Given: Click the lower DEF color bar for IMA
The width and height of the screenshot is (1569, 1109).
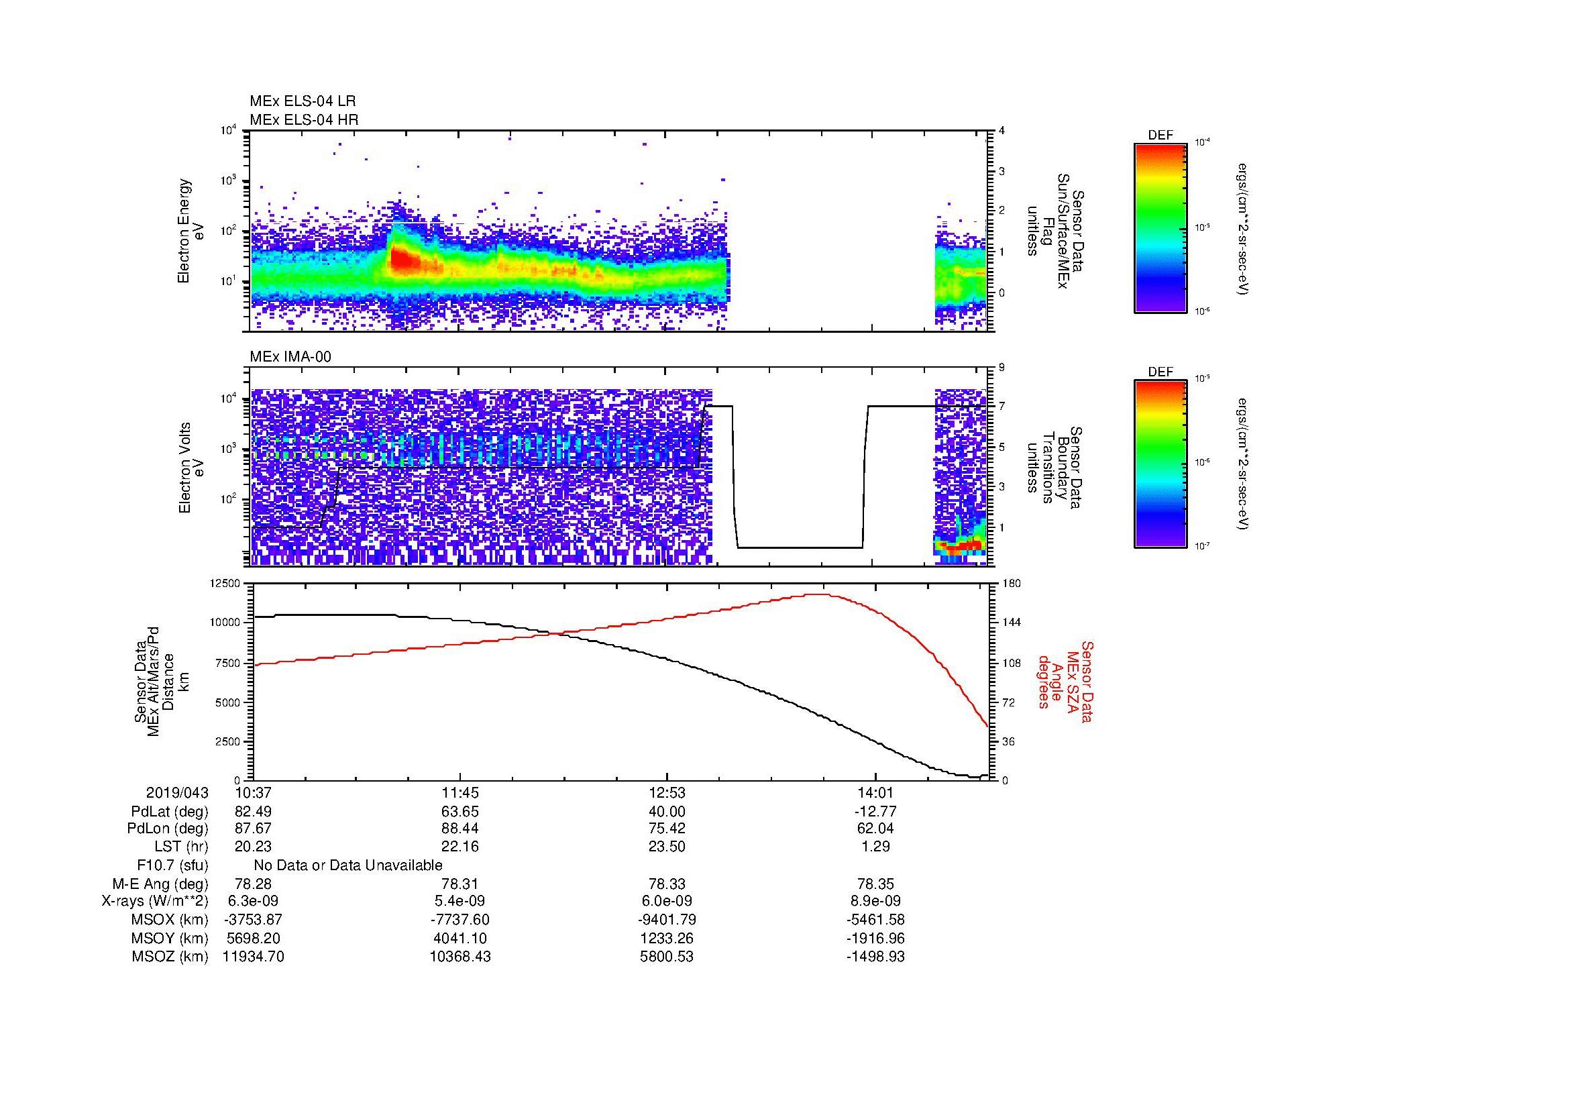Looking at the screenshot, I should [1160, 464].
